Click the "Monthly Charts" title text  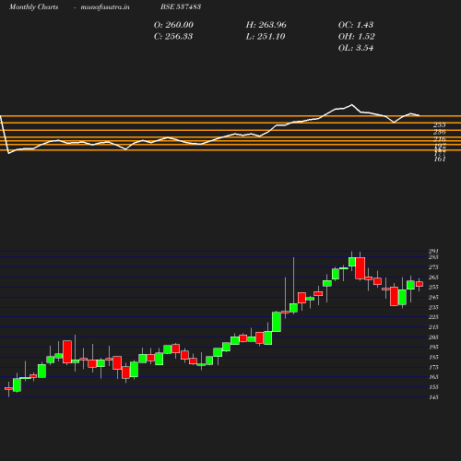pyautogui.click(x=34, y=6)
